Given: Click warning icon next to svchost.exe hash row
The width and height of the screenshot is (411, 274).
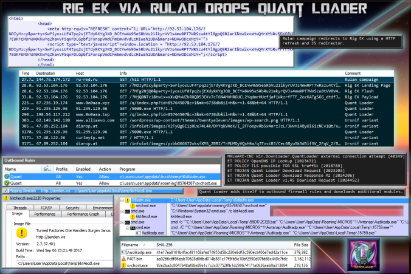Looking at the screenshot, I should coord(123,265).
